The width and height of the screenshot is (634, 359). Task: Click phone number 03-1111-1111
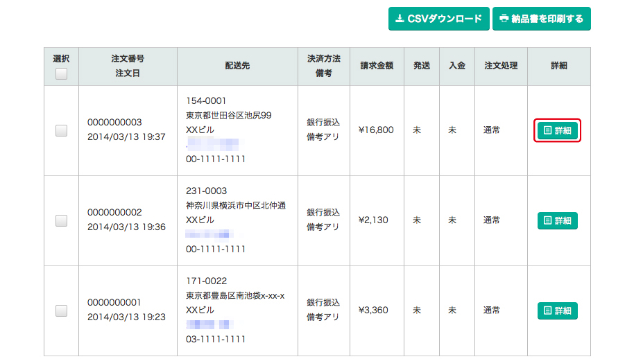click(x=216, y=339)
